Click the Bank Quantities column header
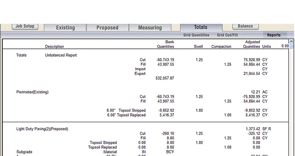Viewport: 295px width, 156px height. pos(165,44)
